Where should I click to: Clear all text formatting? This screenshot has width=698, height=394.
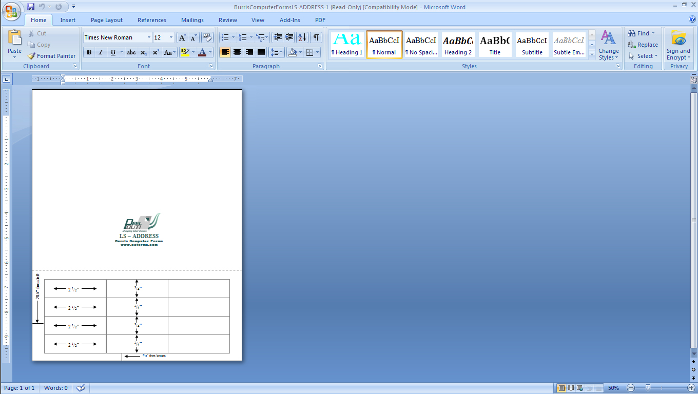[x=207, y=37]
